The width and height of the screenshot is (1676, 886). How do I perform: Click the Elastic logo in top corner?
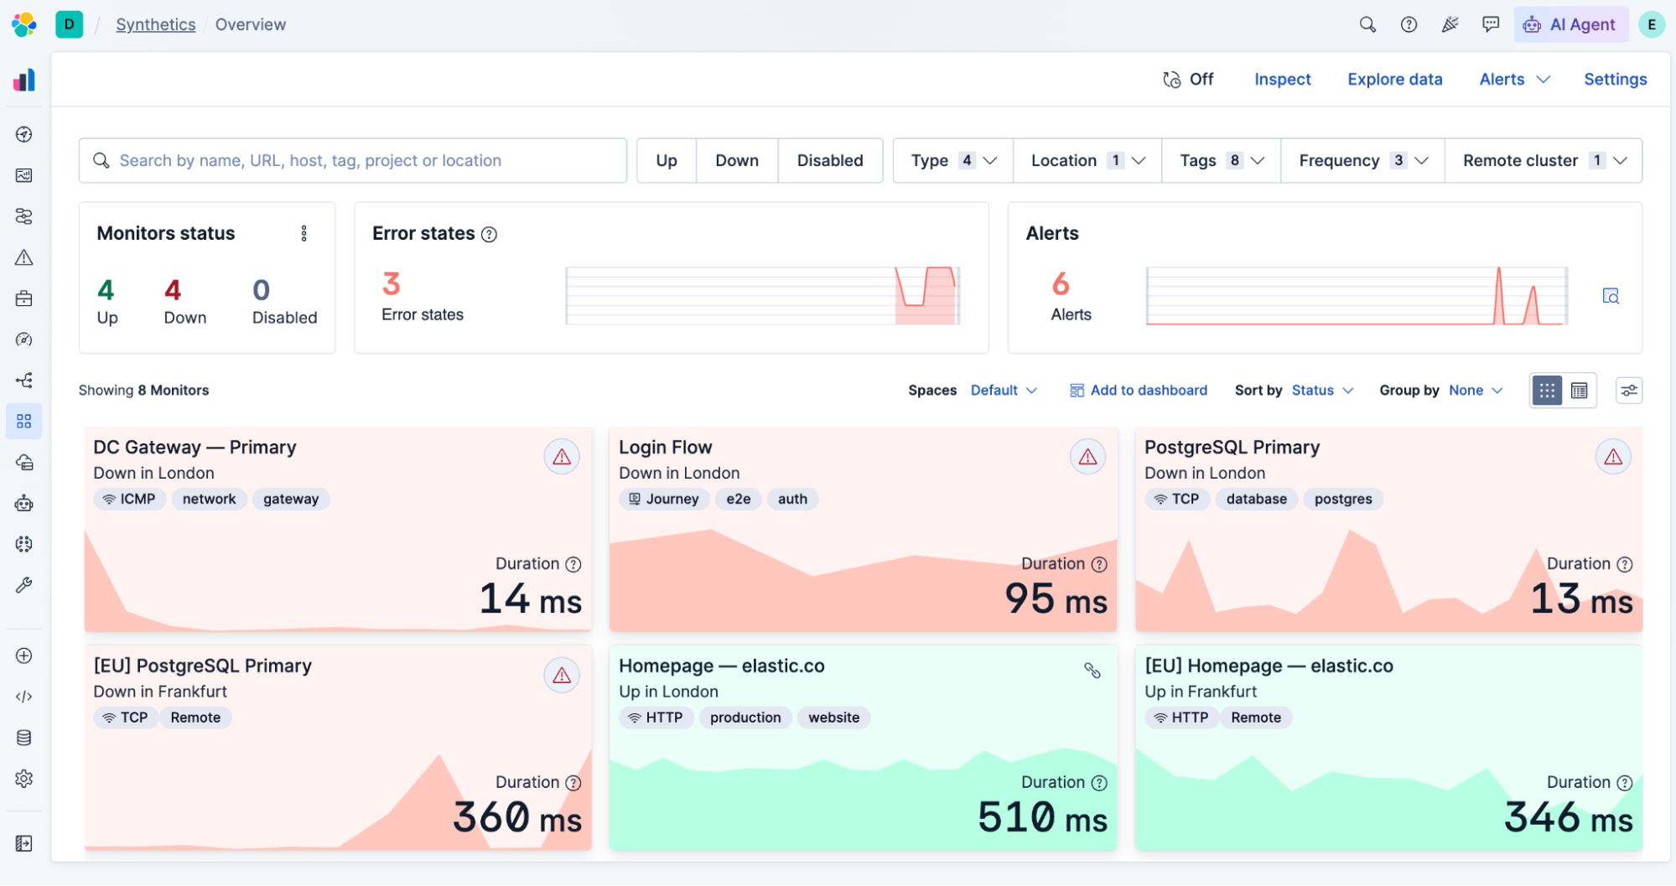[x=24, y=24]
